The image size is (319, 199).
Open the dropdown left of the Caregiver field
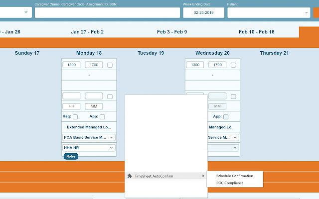tap(15, 12)
